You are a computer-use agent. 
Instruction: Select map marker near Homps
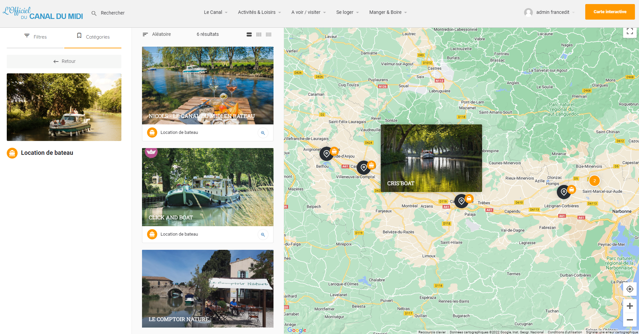(x=564, y=192)
